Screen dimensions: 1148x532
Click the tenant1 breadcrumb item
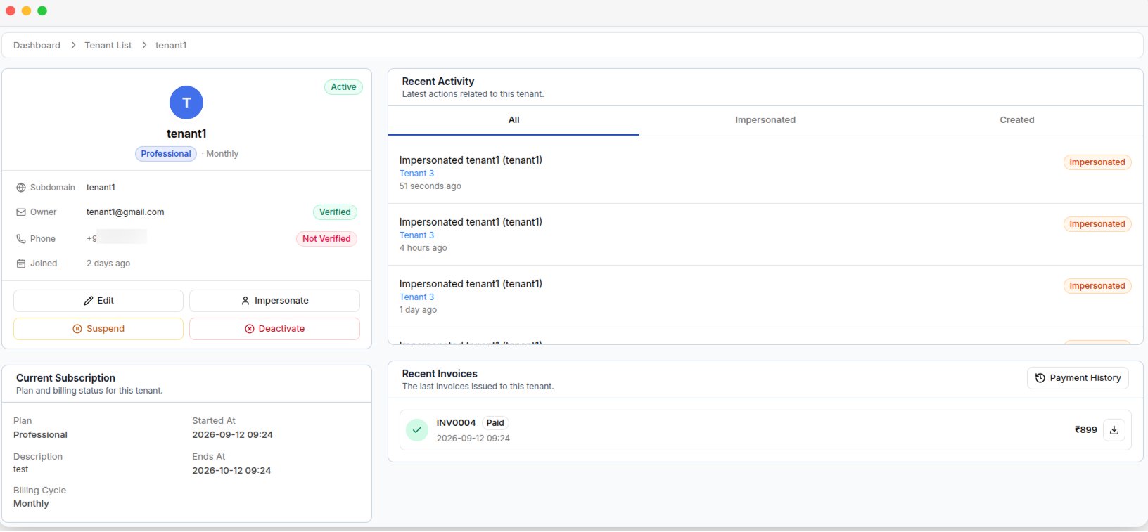(171, 45)
